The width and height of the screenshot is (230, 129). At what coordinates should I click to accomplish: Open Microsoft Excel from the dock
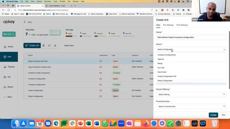pos(89,123)
